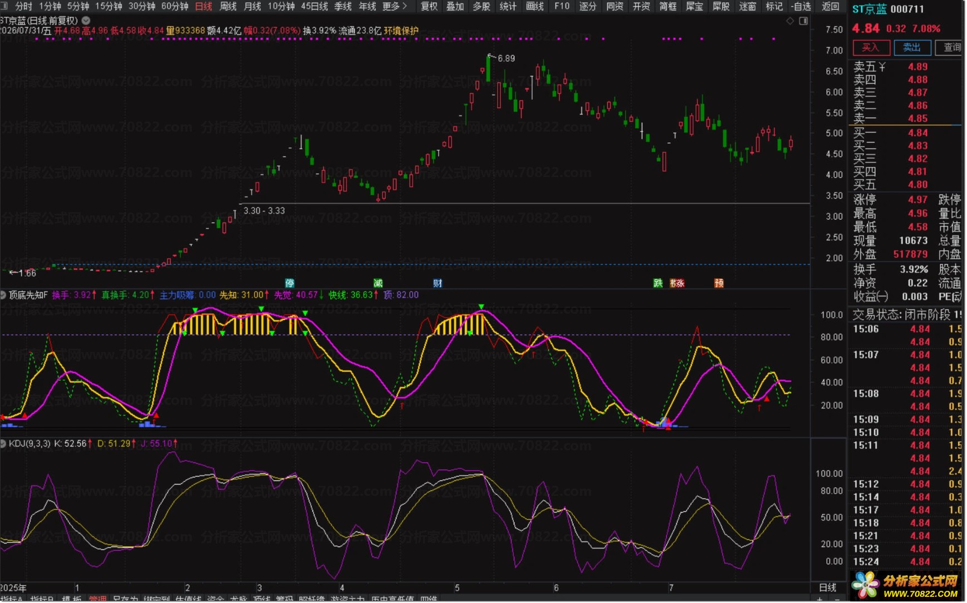Open the 犀股 toolbar item
The image size is (967, 603).
point(721,6)
